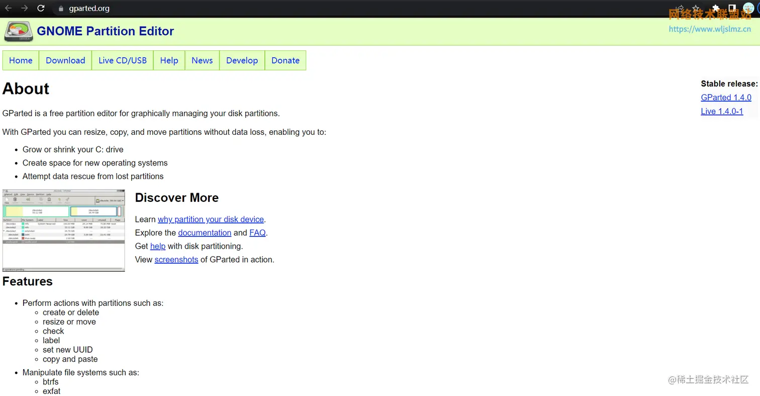Bookmark this page with the star icon
This screenshot has width=760, height=396.
tap(696, 8)
